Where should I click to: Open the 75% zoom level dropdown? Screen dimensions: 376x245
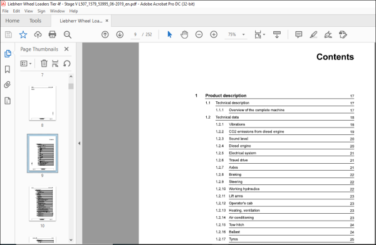click(x=243, y=34)
